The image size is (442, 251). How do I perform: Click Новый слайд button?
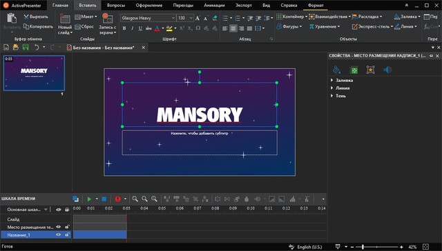tap(65, 25)
